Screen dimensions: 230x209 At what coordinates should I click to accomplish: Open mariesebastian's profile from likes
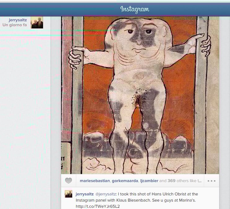[95, 181]
